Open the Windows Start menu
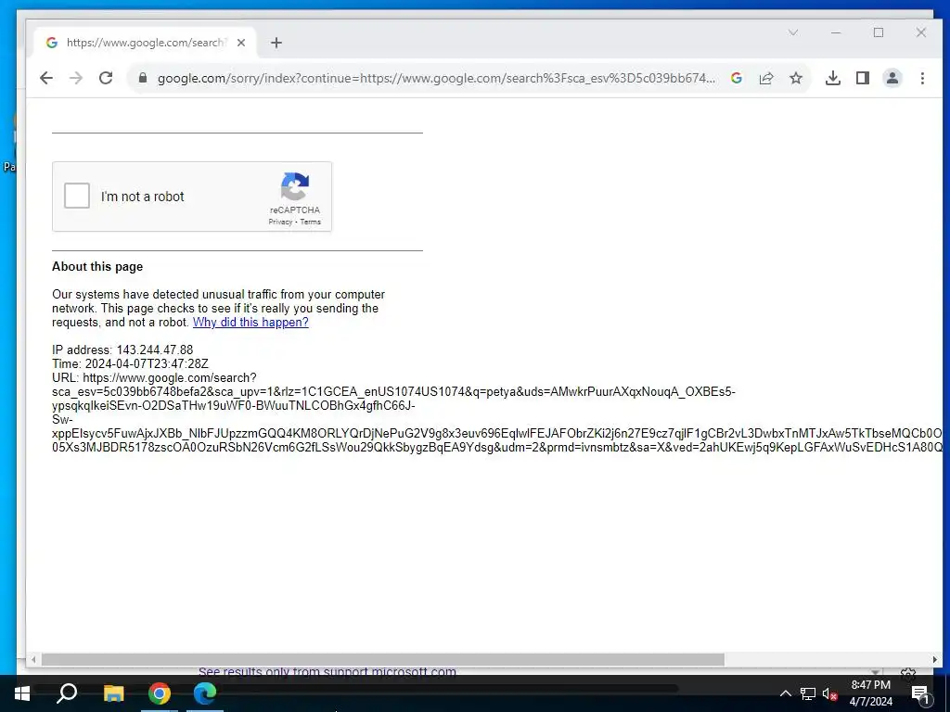 (x=22, y=693)
